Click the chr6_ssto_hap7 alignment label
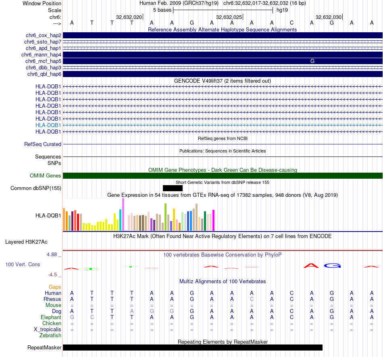 [43, 42]
